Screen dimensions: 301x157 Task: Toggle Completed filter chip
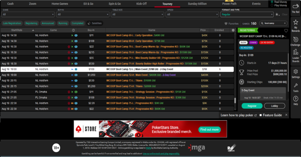pyautogui.click(x=78, y=23)
